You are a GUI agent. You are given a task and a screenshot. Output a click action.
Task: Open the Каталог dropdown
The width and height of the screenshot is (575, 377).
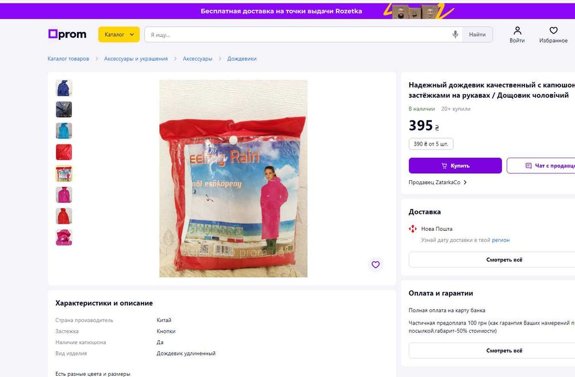[x=119, y=35]
